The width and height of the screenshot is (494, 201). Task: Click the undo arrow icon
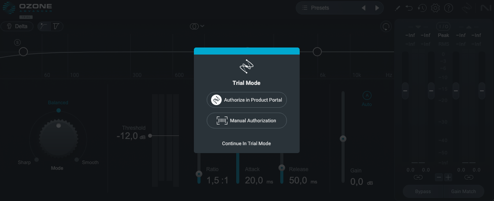(409, 8)
